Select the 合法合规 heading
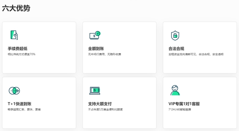The image size is (239, 131). click(176, 49)
